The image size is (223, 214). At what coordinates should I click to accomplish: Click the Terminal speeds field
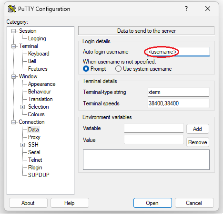tap(178, 103)
